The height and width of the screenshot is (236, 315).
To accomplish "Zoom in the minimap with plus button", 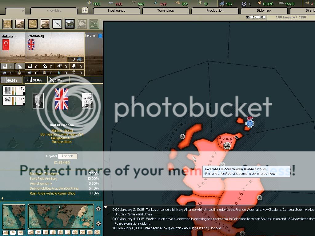I will pyautogui.click(x=98, y=209).
